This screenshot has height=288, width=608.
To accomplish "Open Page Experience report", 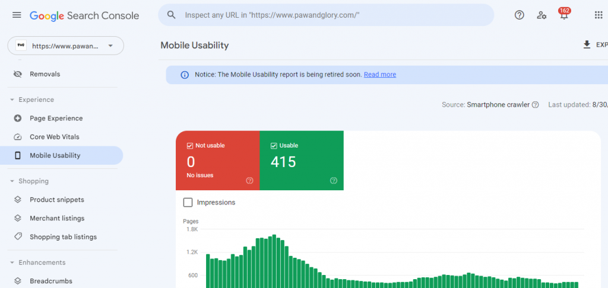I will pyautogui.click(x=56, y=118).
